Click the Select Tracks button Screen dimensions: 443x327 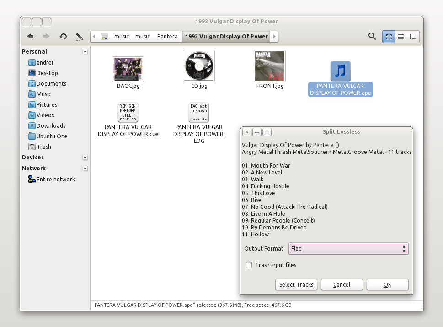pyautogui.click(x=296, y=284)
